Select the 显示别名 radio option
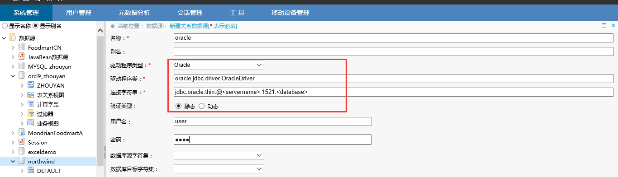The width and height of the screenshot is (618, 177). [35, 26]
